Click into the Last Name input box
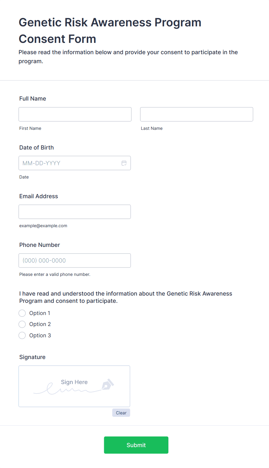The image size is (269, 468). pyautogui.click(x=196, y=114)
